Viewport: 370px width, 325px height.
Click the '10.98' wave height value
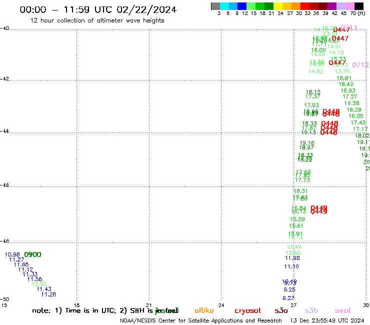pos(12,254)
